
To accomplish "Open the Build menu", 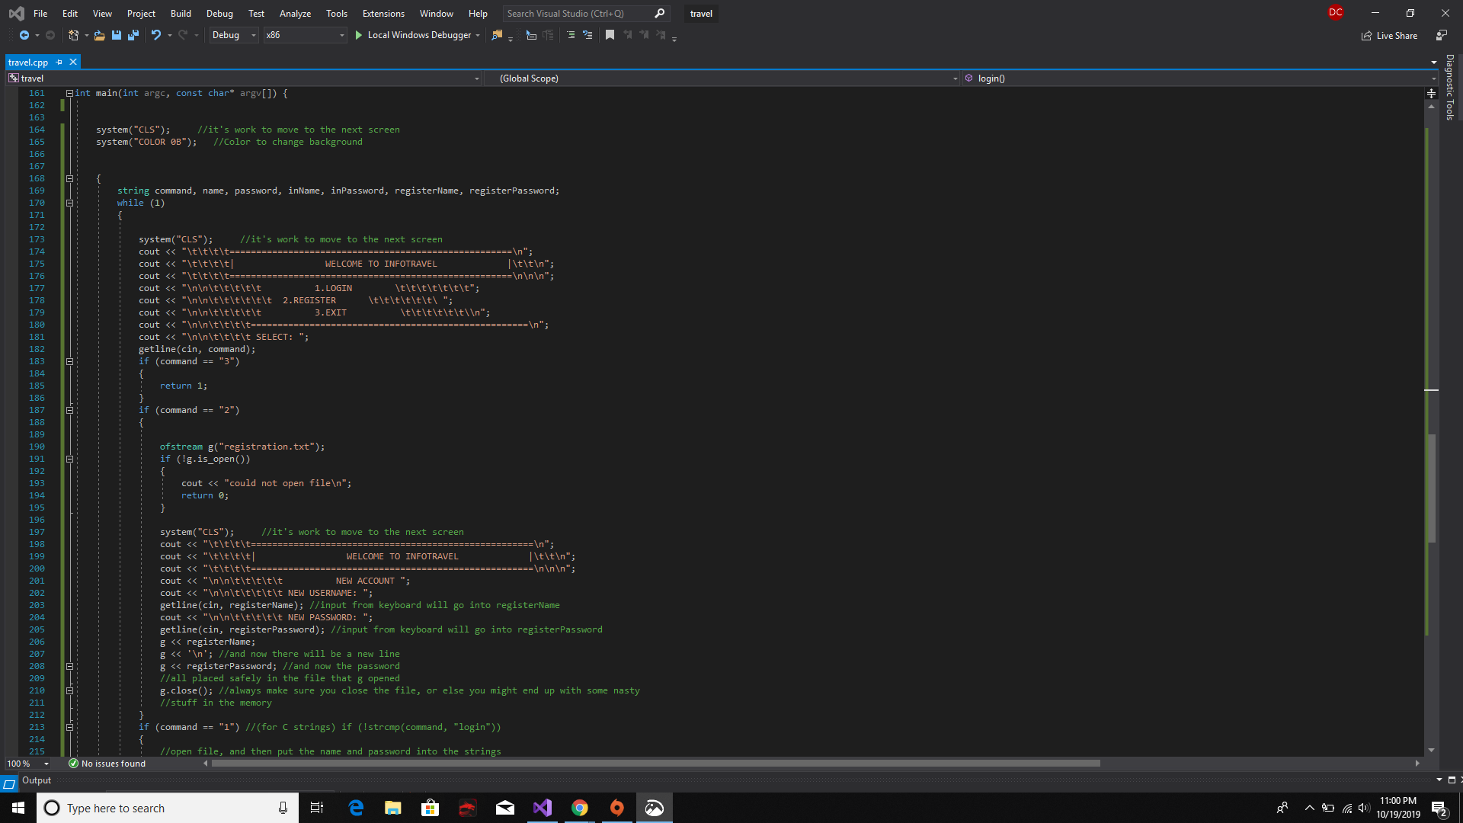I will pyautogui.click(x=181, y=14).
